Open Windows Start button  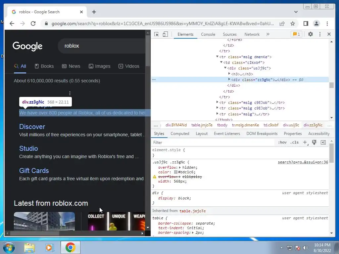pyautogui.click(x=9, y=247)
